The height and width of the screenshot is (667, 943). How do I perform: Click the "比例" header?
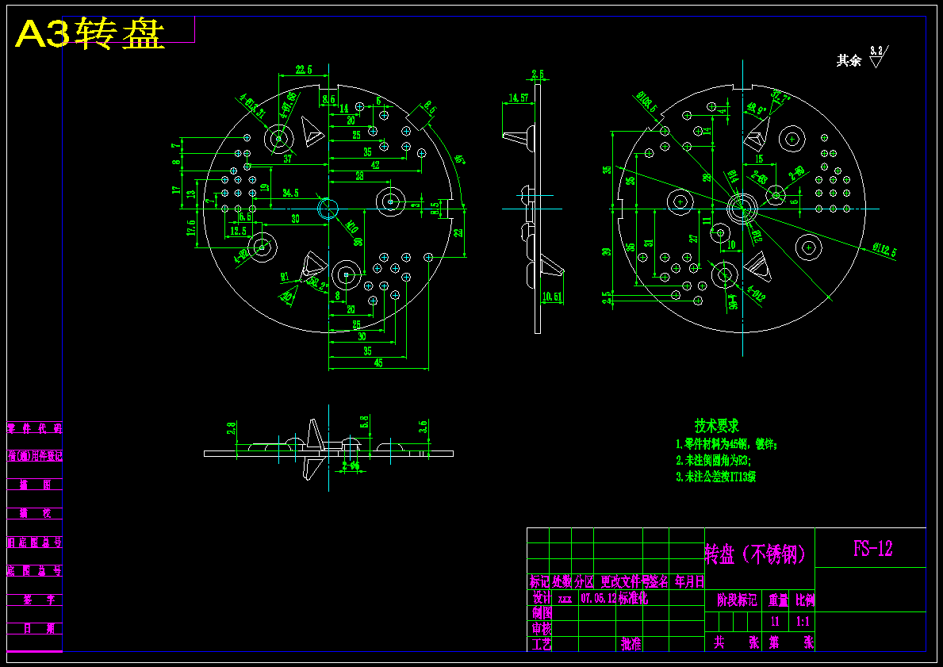(x=805, y=600)
